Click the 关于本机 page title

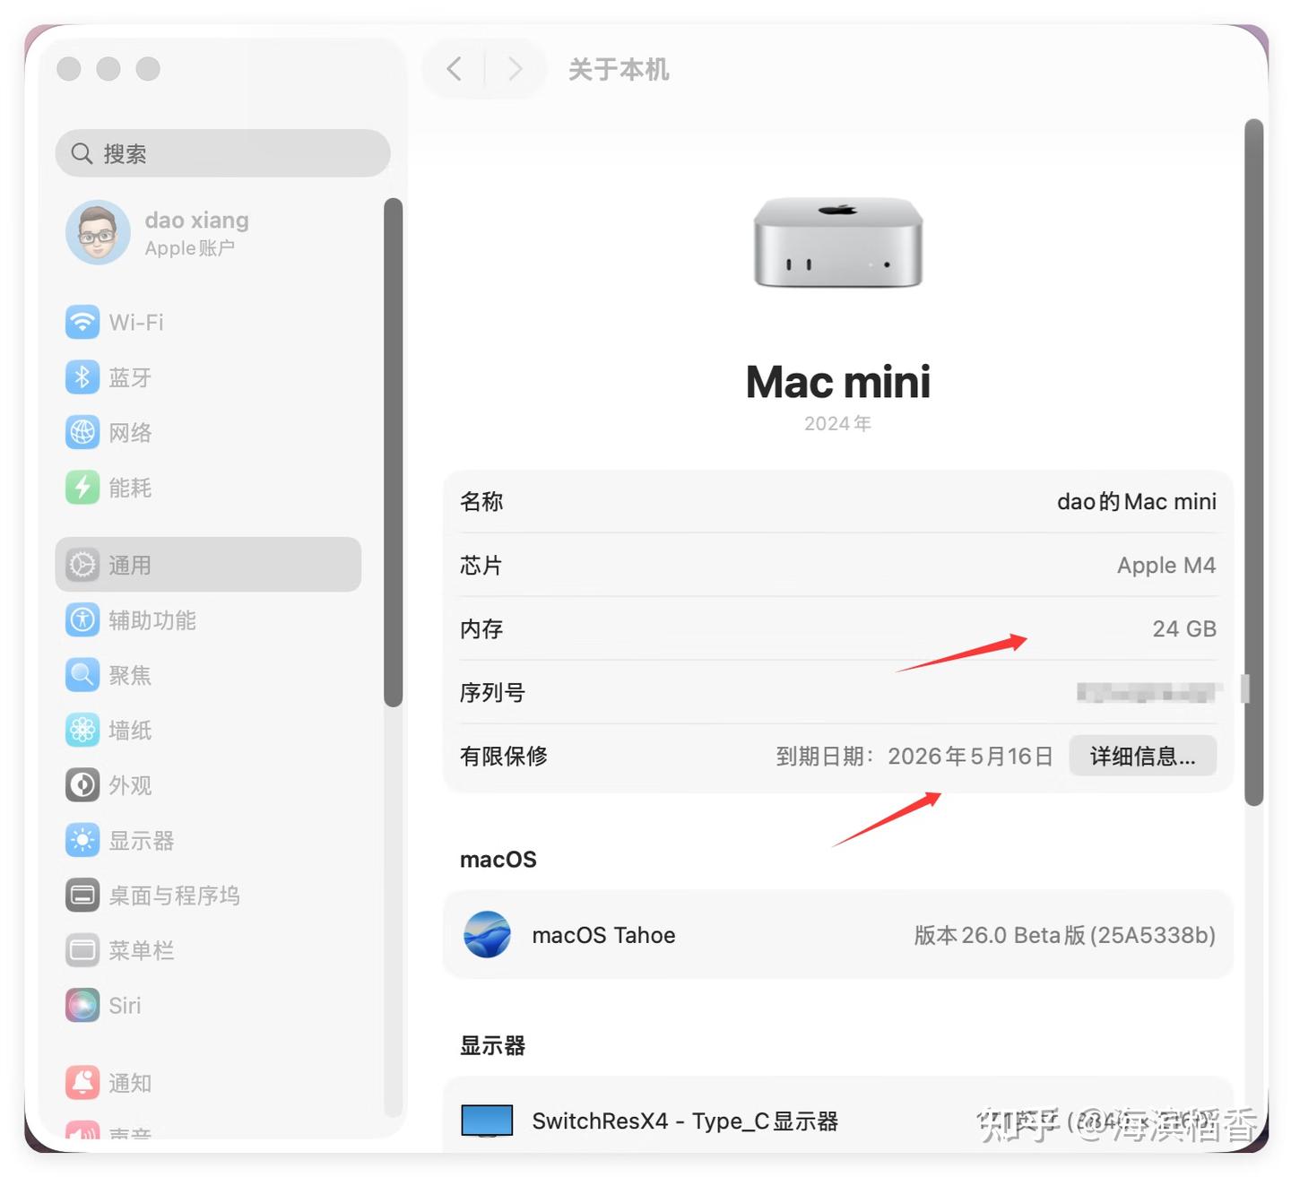[x=619, y=69]
